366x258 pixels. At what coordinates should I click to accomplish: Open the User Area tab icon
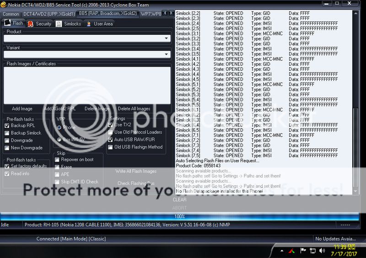pyautogui.click(x=89, y=23)
